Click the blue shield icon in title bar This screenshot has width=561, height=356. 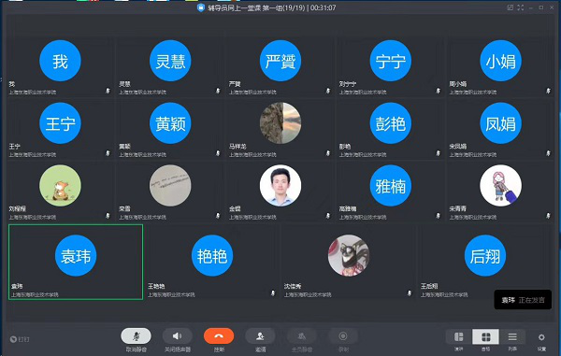tap(201, 7)
